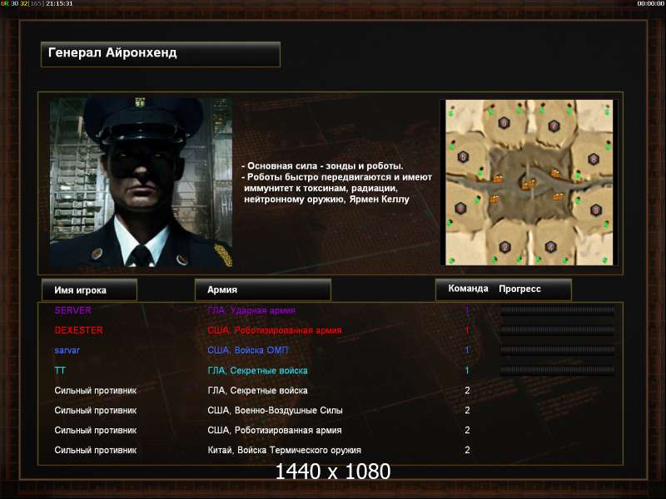Select the hexagon marker numbered 2 on the map
This screenshot has height=499, width=666.
(x=504, y=247)
